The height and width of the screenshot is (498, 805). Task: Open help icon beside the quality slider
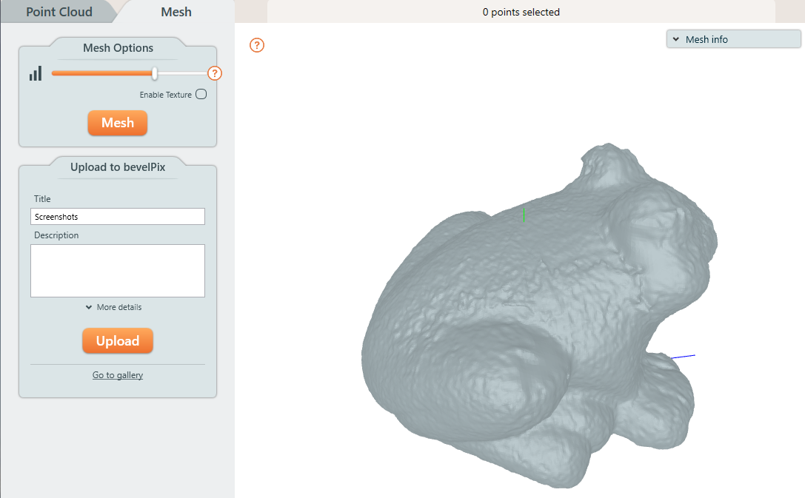(215, 73)
